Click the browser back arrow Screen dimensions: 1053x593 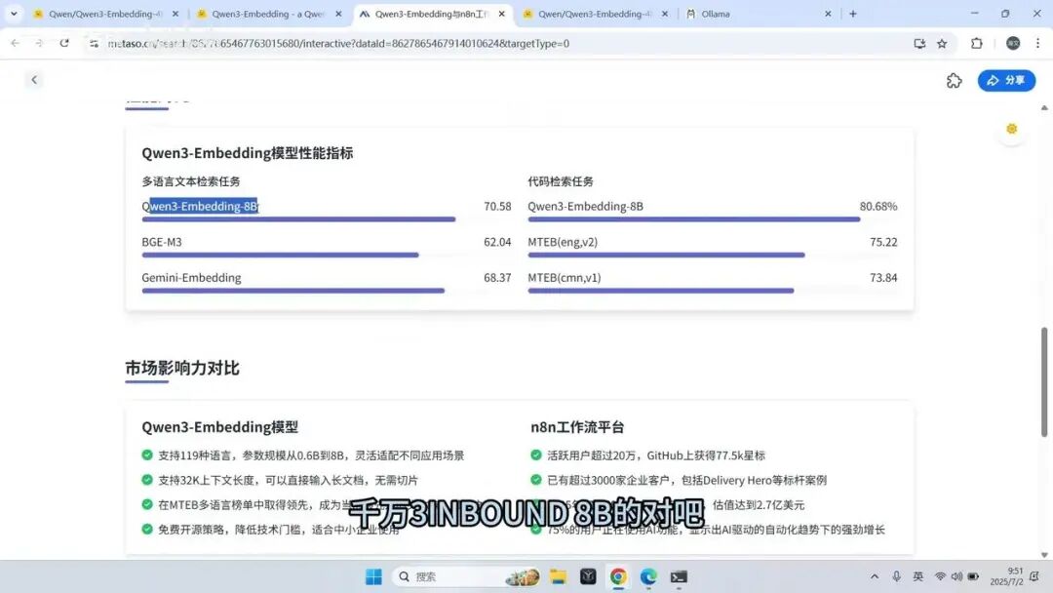tap(15, 43)
